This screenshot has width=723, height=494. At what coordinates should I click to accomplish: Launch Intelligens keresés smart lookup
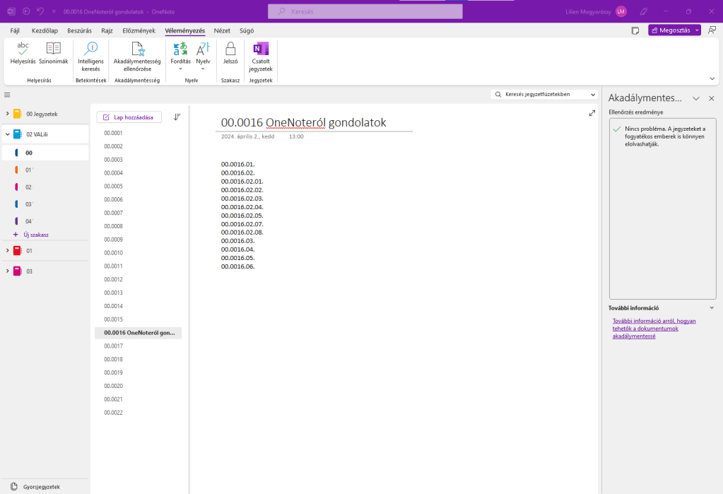pos(90,49)
